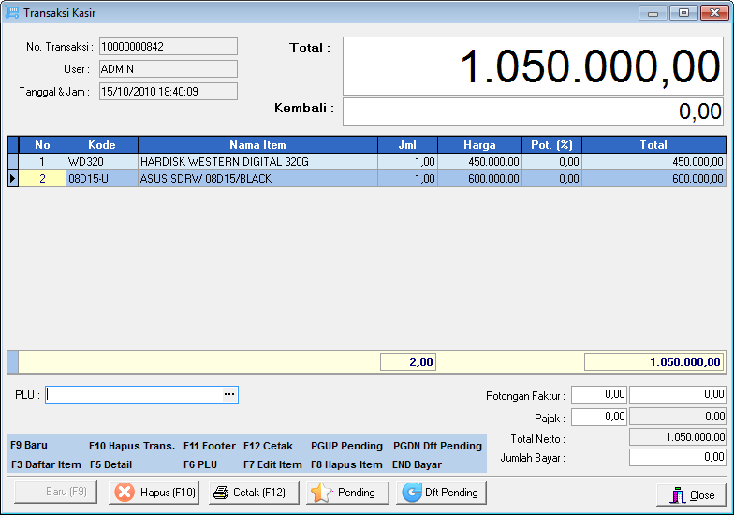Image resolution: width=734 pixels, height=515 pixels.
Task: Click the Nama Item column header
Action: pyautogui.click(x=258, y=145)
